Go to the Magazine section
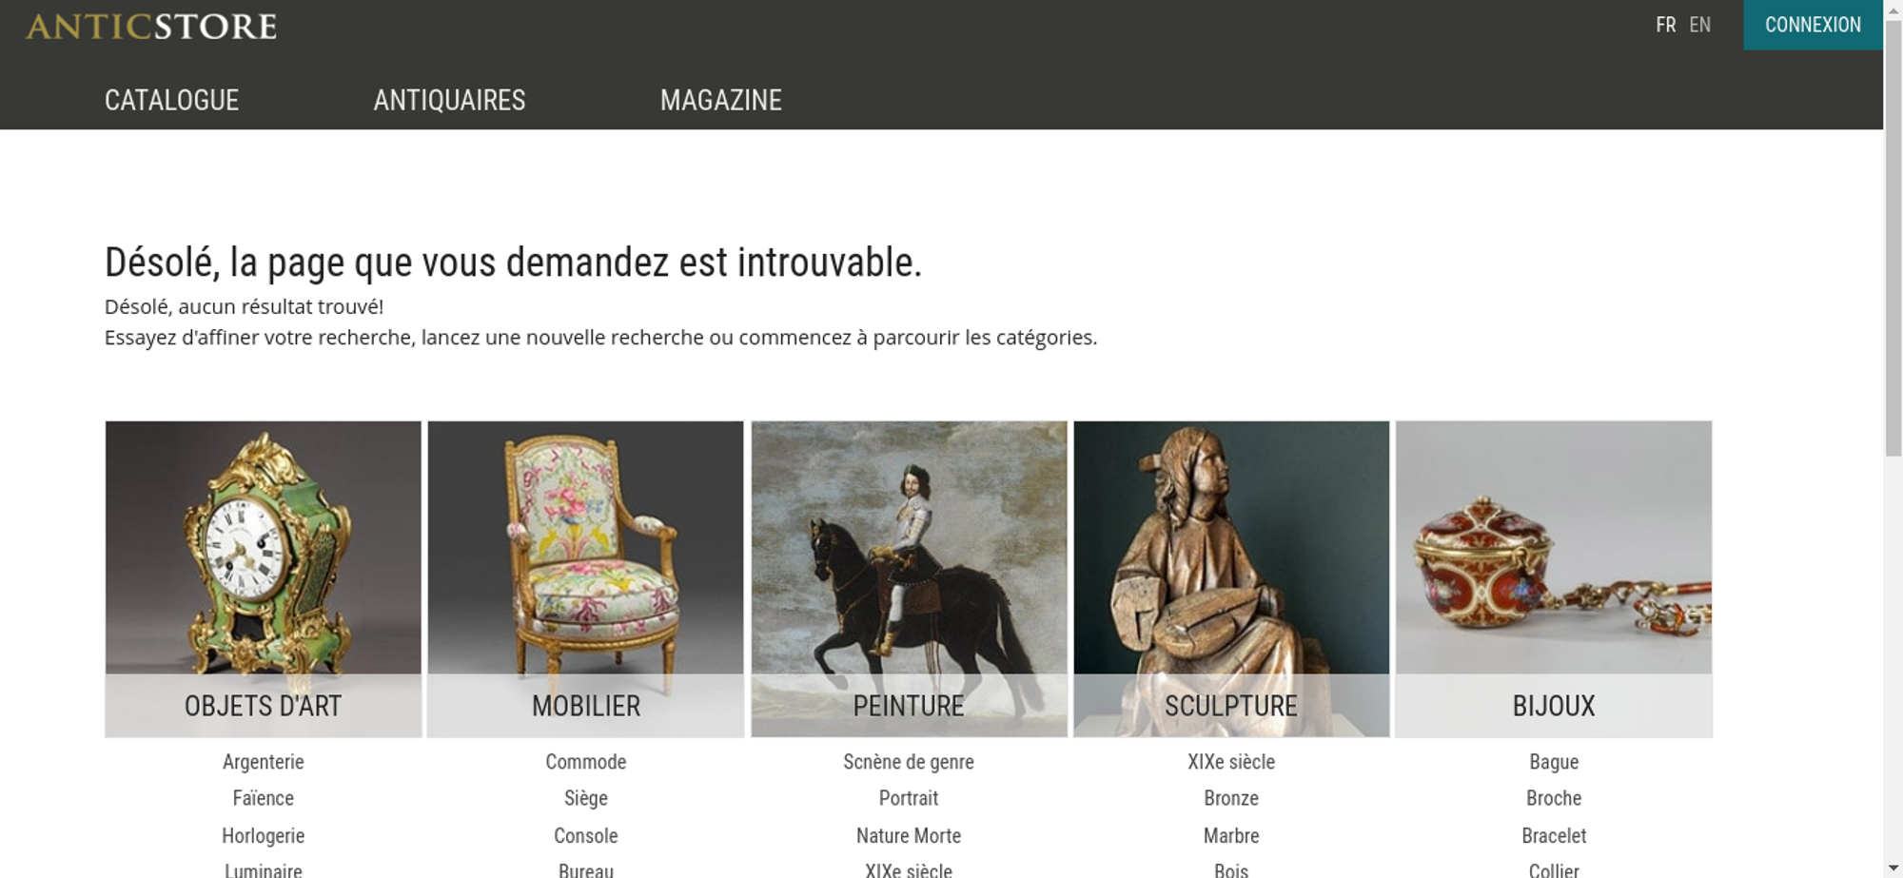Image resolution: width=1903 pixels, height=878 pixels. point(721,100)
